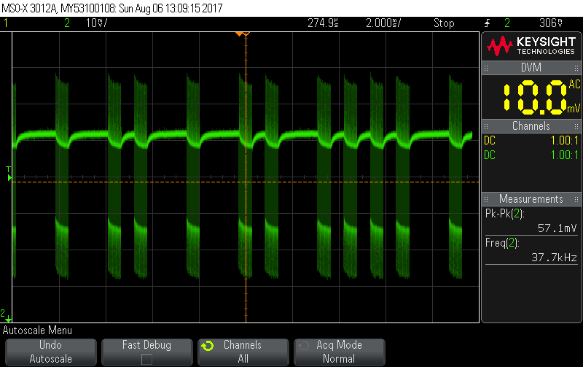The image size is (583, 367).
Task: Click the channel 2 ground reference marker
Action: click(6, 313)
